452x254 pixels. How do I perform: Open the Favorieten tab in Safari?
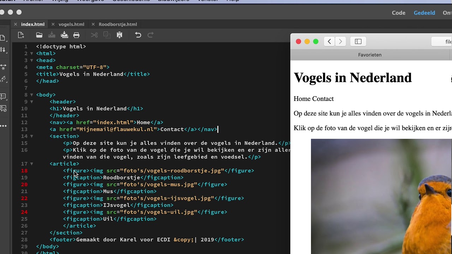tap(370, 55)
